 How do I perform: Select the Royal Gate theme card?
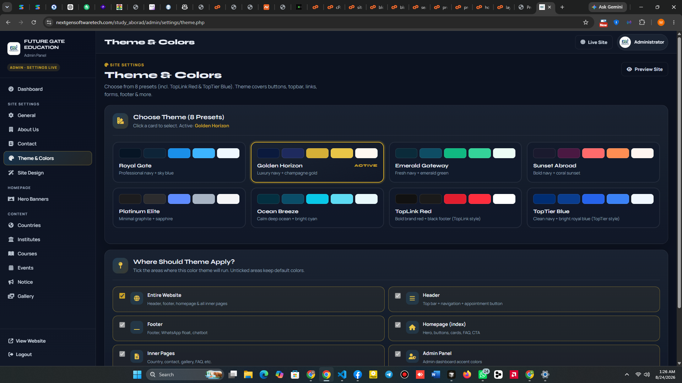coord(179,162)
